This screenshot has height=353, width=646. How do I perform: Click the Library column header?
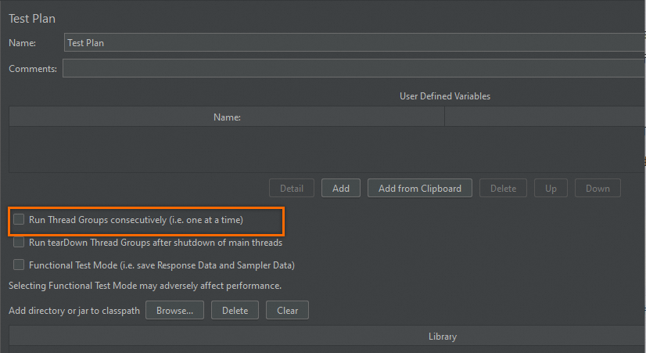coord(442,337)
